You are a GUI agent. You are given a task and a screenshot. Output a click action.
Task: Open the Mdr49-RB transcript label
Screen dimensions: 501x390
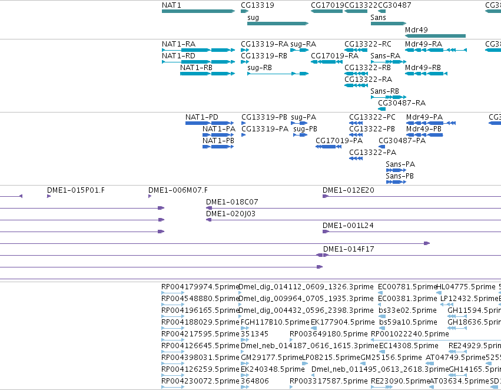click(x=423, y=68)
